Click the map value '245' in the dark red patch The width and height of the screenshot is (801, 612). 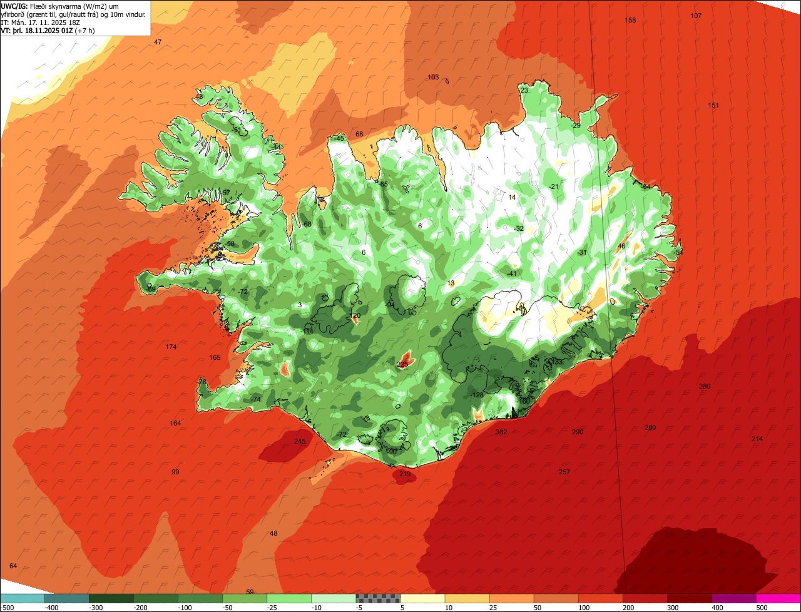(300, 441)
